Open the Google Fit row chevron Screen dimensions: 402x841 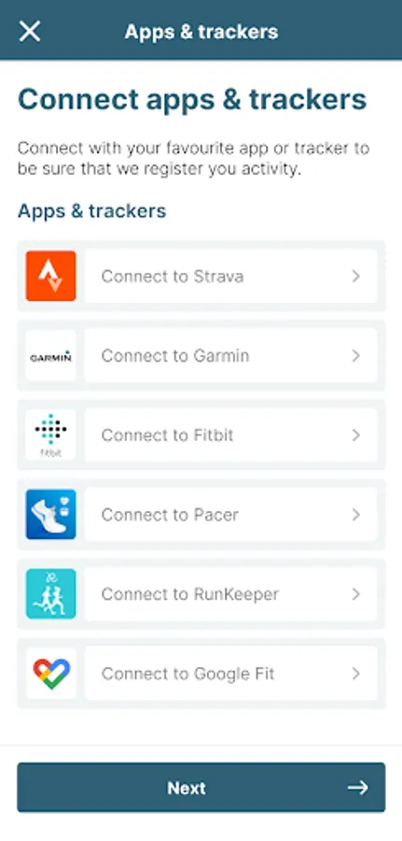(356, 674)
